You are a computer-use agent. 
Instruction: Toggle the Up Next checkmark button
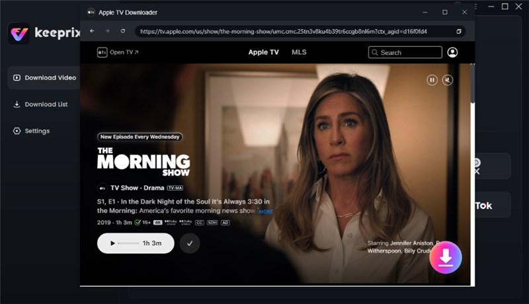pos(190,243)
